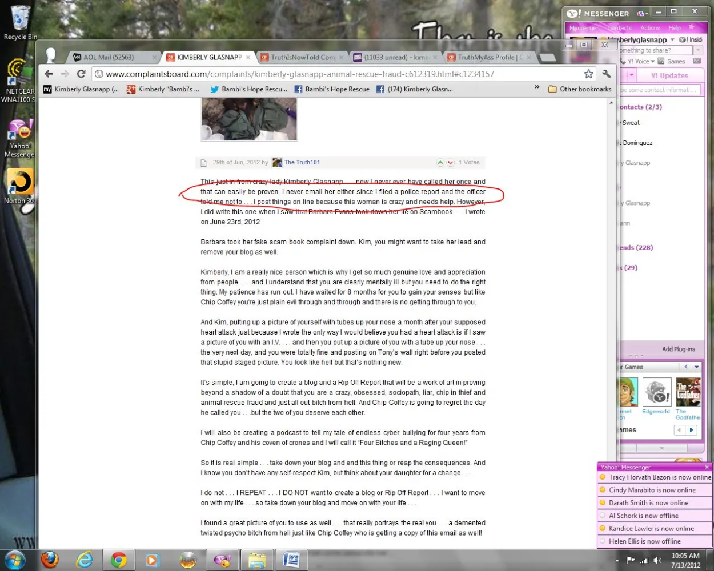
Task: Switch to the TruthMyAss Profile tab
Action: tap(489, 57)
